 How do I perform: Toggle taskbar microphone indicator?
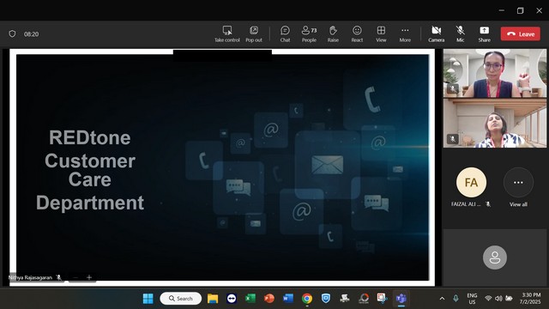[x=455, y=299]
